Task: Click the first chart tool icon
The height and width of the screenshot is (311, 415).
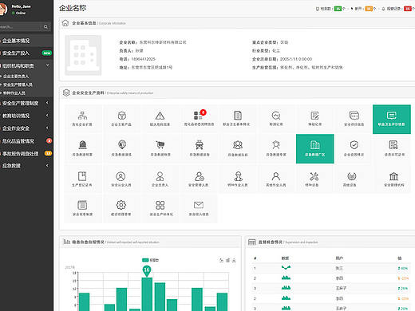Action: click(221, 261)
